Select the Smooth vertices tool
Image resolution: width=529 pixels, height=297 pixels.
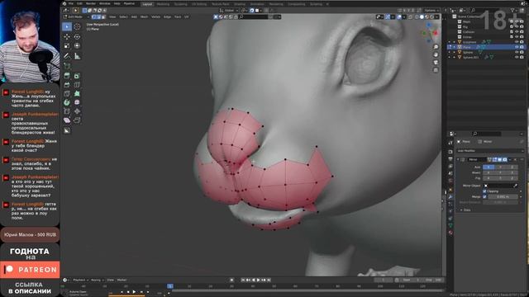point(77,102)
